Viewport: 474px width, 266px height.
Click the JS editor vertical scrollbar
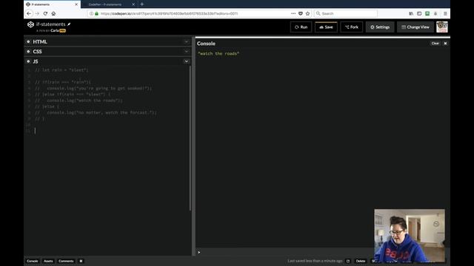[190, 138]
